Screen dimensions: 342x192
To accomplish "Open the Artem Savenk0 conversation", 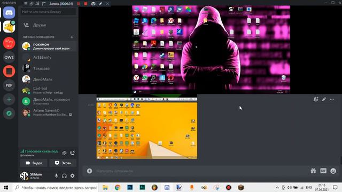I will tap(49, 113).
